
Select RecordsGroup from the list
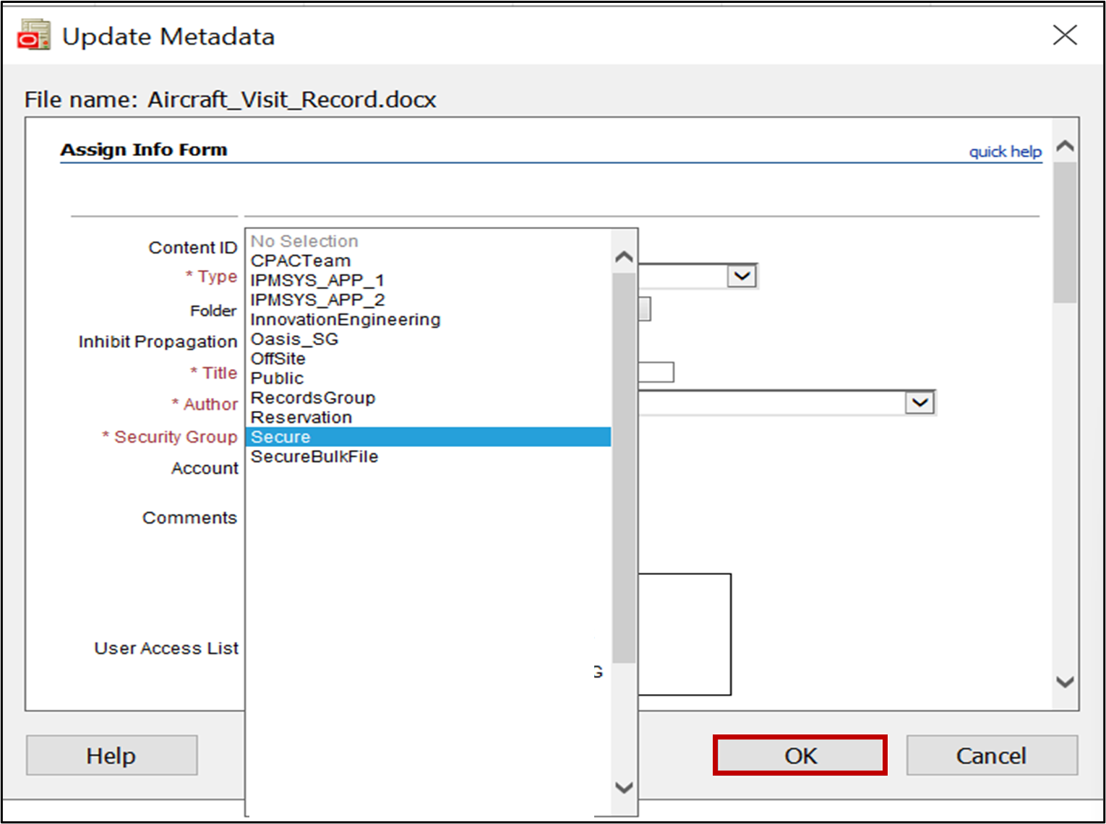[x=312, y=398]
